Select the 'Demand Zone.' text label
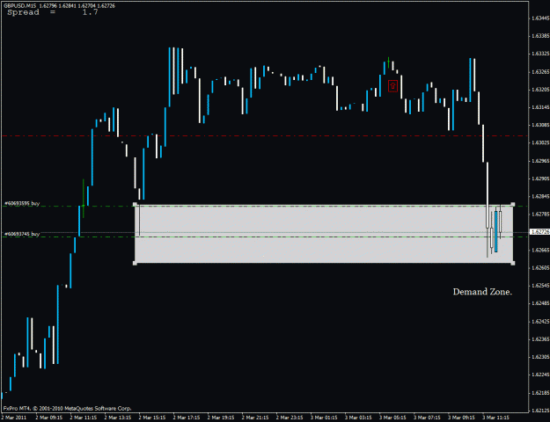The width and height of the screenshot is (550, 422). click(482, 292)
